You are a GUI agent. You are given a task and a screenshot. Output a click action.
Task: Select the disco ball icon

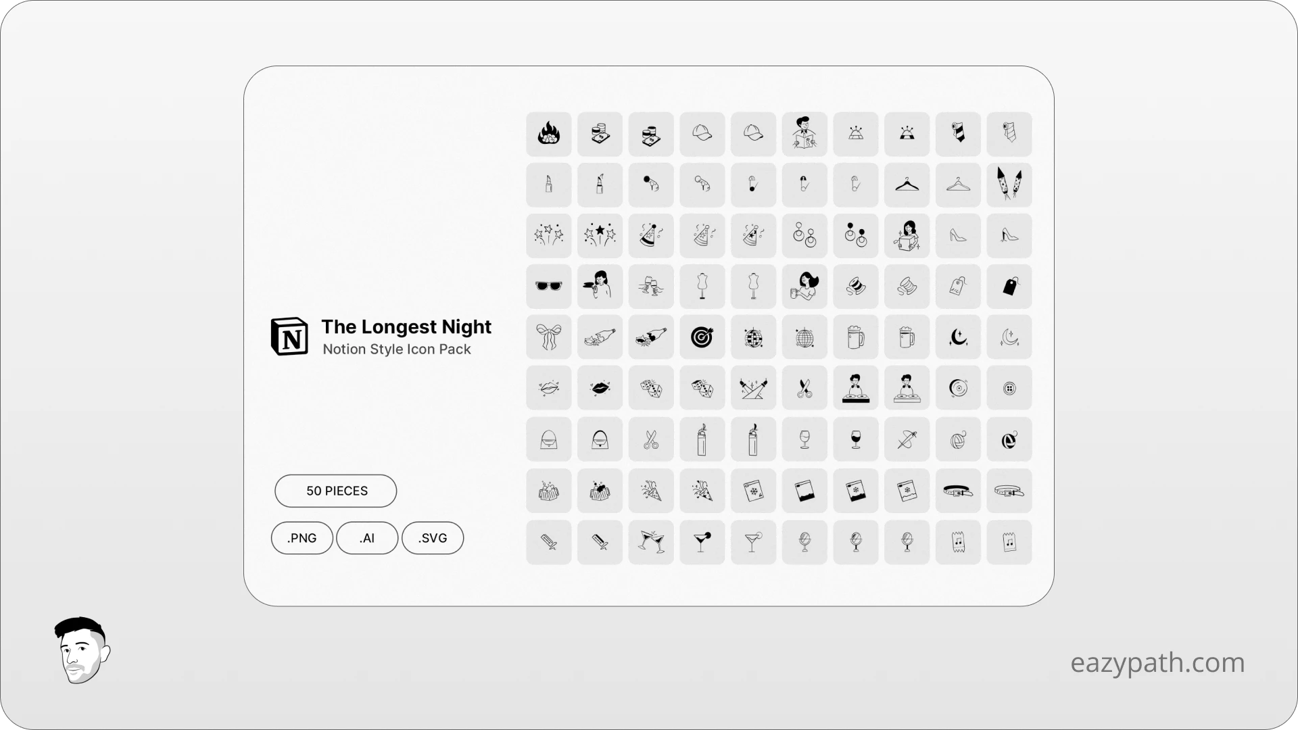pyautogui.click(x=804, y=337)
